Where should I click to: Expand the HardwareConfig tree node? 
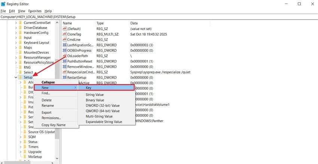click(x=16, y=33)
